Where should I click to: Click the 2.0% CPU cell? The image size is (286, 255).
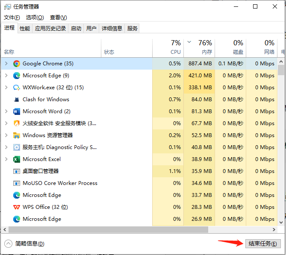168,76
